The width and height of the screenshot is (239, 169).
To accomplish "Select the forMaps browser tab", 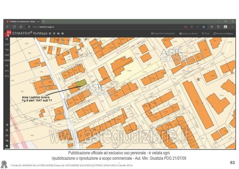I will tap(22, 22).
